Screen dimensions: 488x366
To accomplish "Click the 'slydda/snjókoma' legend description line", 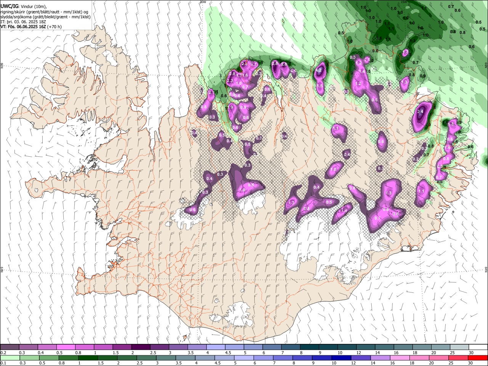I will pos(45,17).
